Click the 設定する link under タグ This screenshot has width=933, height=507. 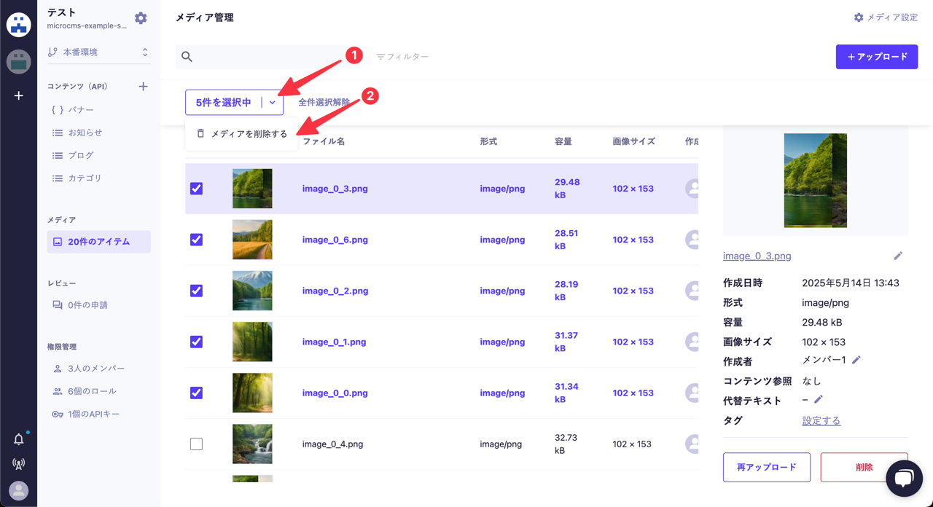(x=821, y=420)
